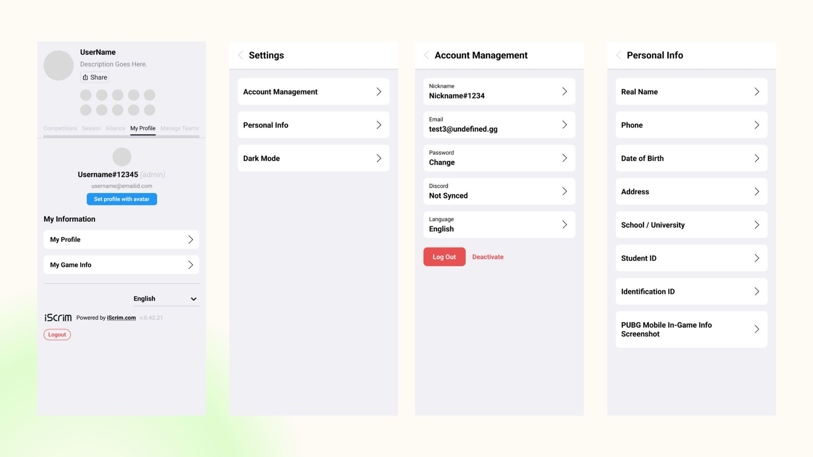Open PUBG Mobile In-Game Info Screenshot

pyautogui.click(x=691, y=329)
